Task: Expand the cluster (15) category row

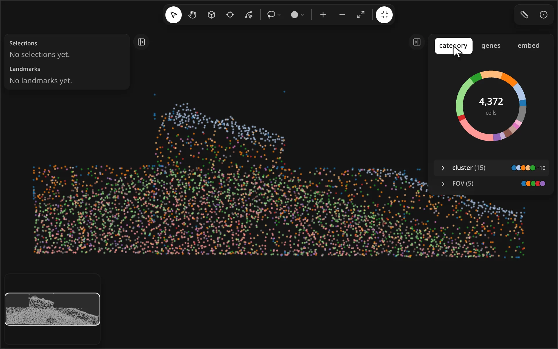Action: (x=491, y=168)
